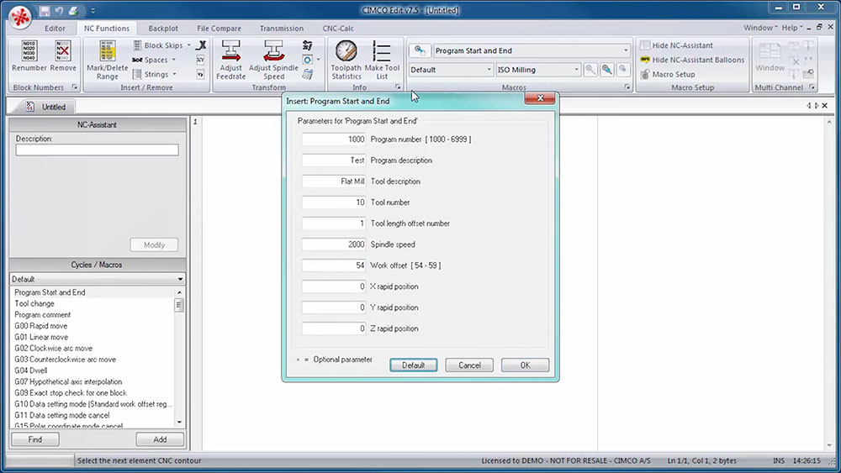Click the Program description field
This screenshot has width=841, height=473.
(x=334, y=160)
